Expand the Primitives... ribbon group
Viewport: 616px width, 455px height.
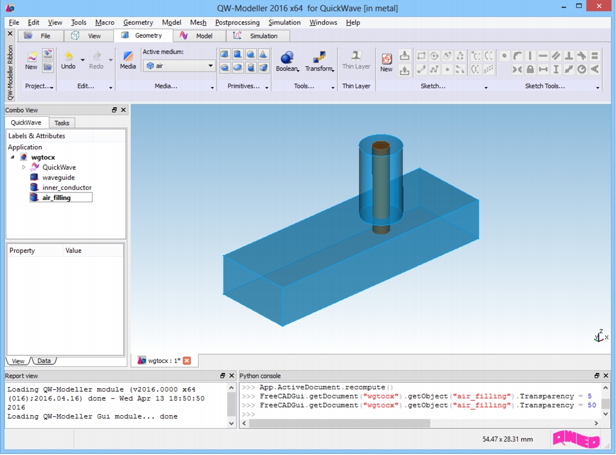point(267,87)
